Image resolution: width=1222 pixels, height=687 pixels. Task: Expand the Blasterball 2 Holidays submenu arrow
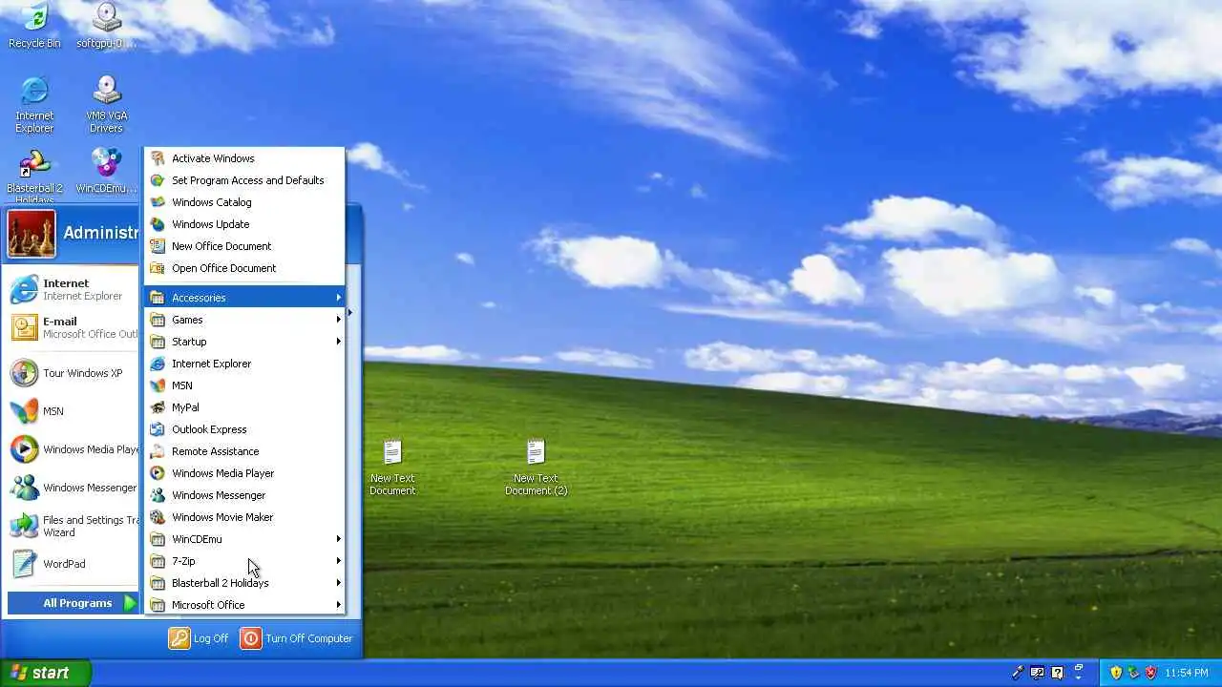pos(338,583)
